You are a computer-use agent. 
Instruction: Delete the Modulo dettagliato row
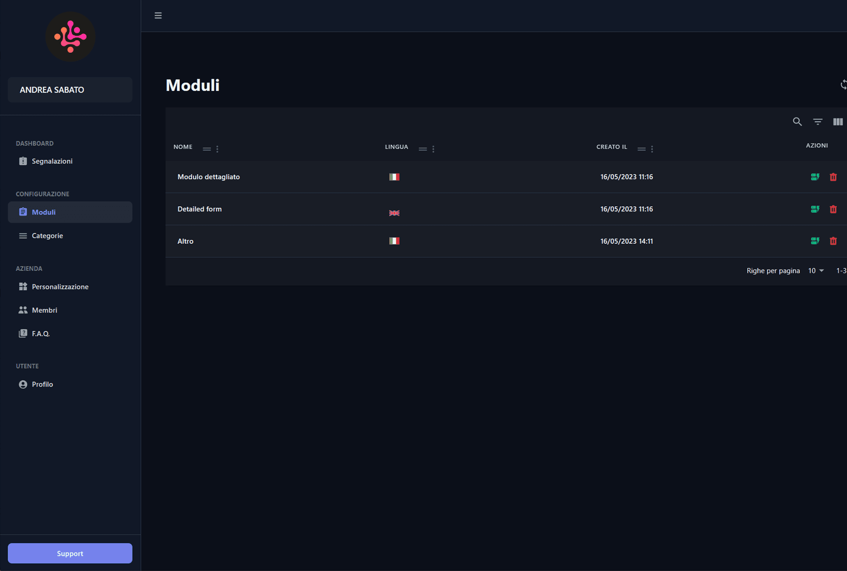coord(833,177)
